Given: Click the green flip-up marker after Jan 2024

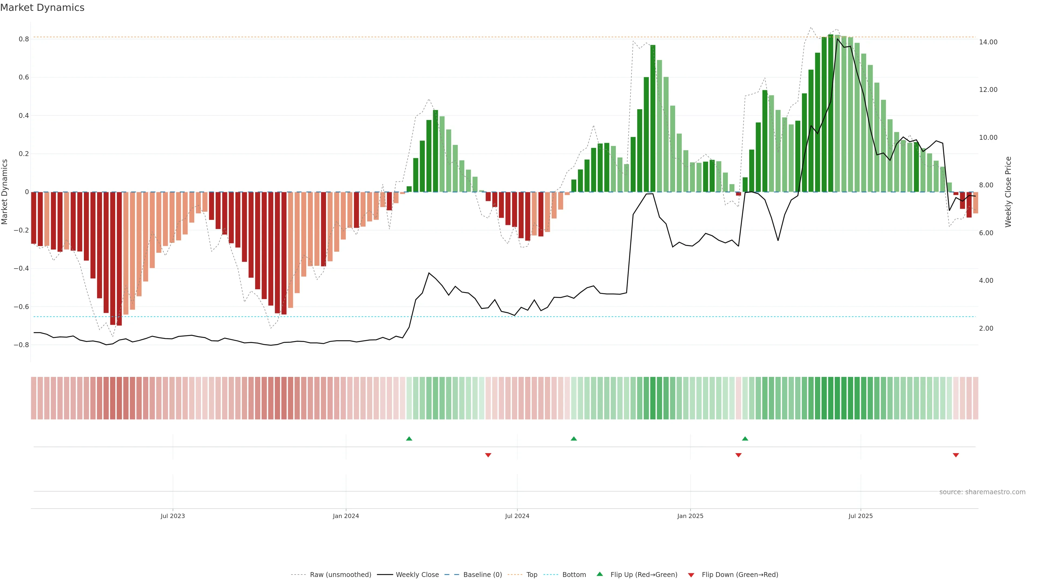Looking at the screenshot, I should (x=409, y=439).
